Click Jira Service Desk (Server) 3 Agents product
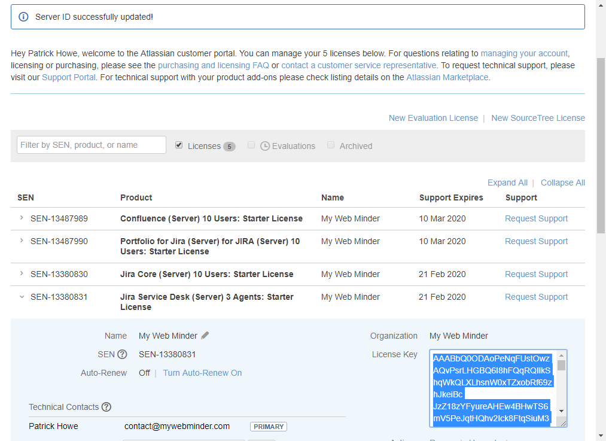Viewport: 606px width, 441px height. pos(207,302)
